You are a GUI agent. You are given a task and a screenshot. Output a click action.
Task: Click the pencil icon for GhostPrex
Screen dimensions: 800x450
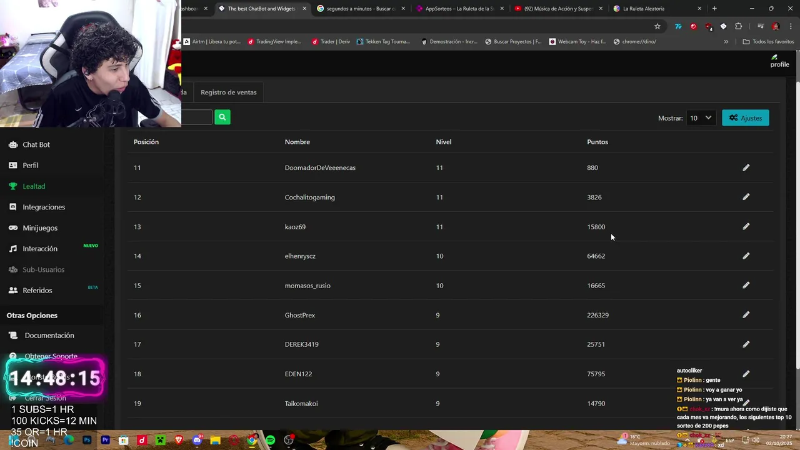(x=746, y=315)
